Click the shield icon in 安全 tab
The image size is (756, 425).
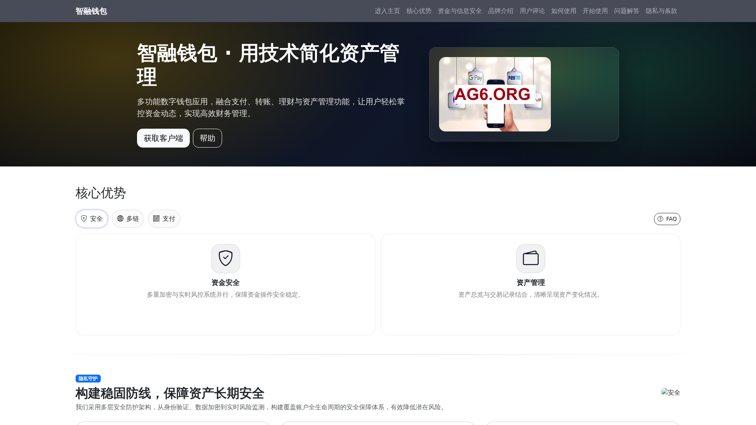(84, 218)
